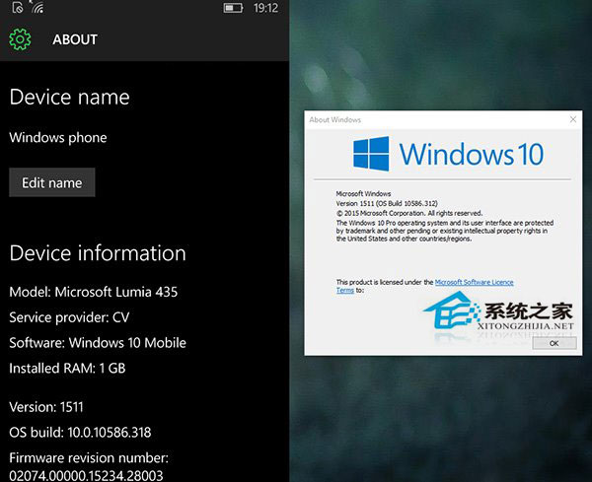Click the About Windows title bar text

click(x=334, y=120)
